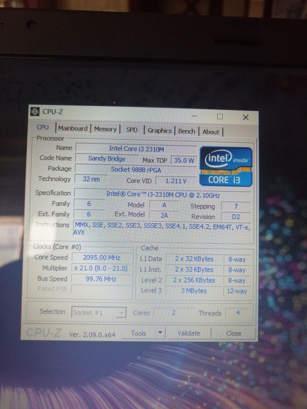This screenshot has width=307, height=409.
Task: Click the Bus Speed value 99.76 MHz
Action: pos(101,279)
